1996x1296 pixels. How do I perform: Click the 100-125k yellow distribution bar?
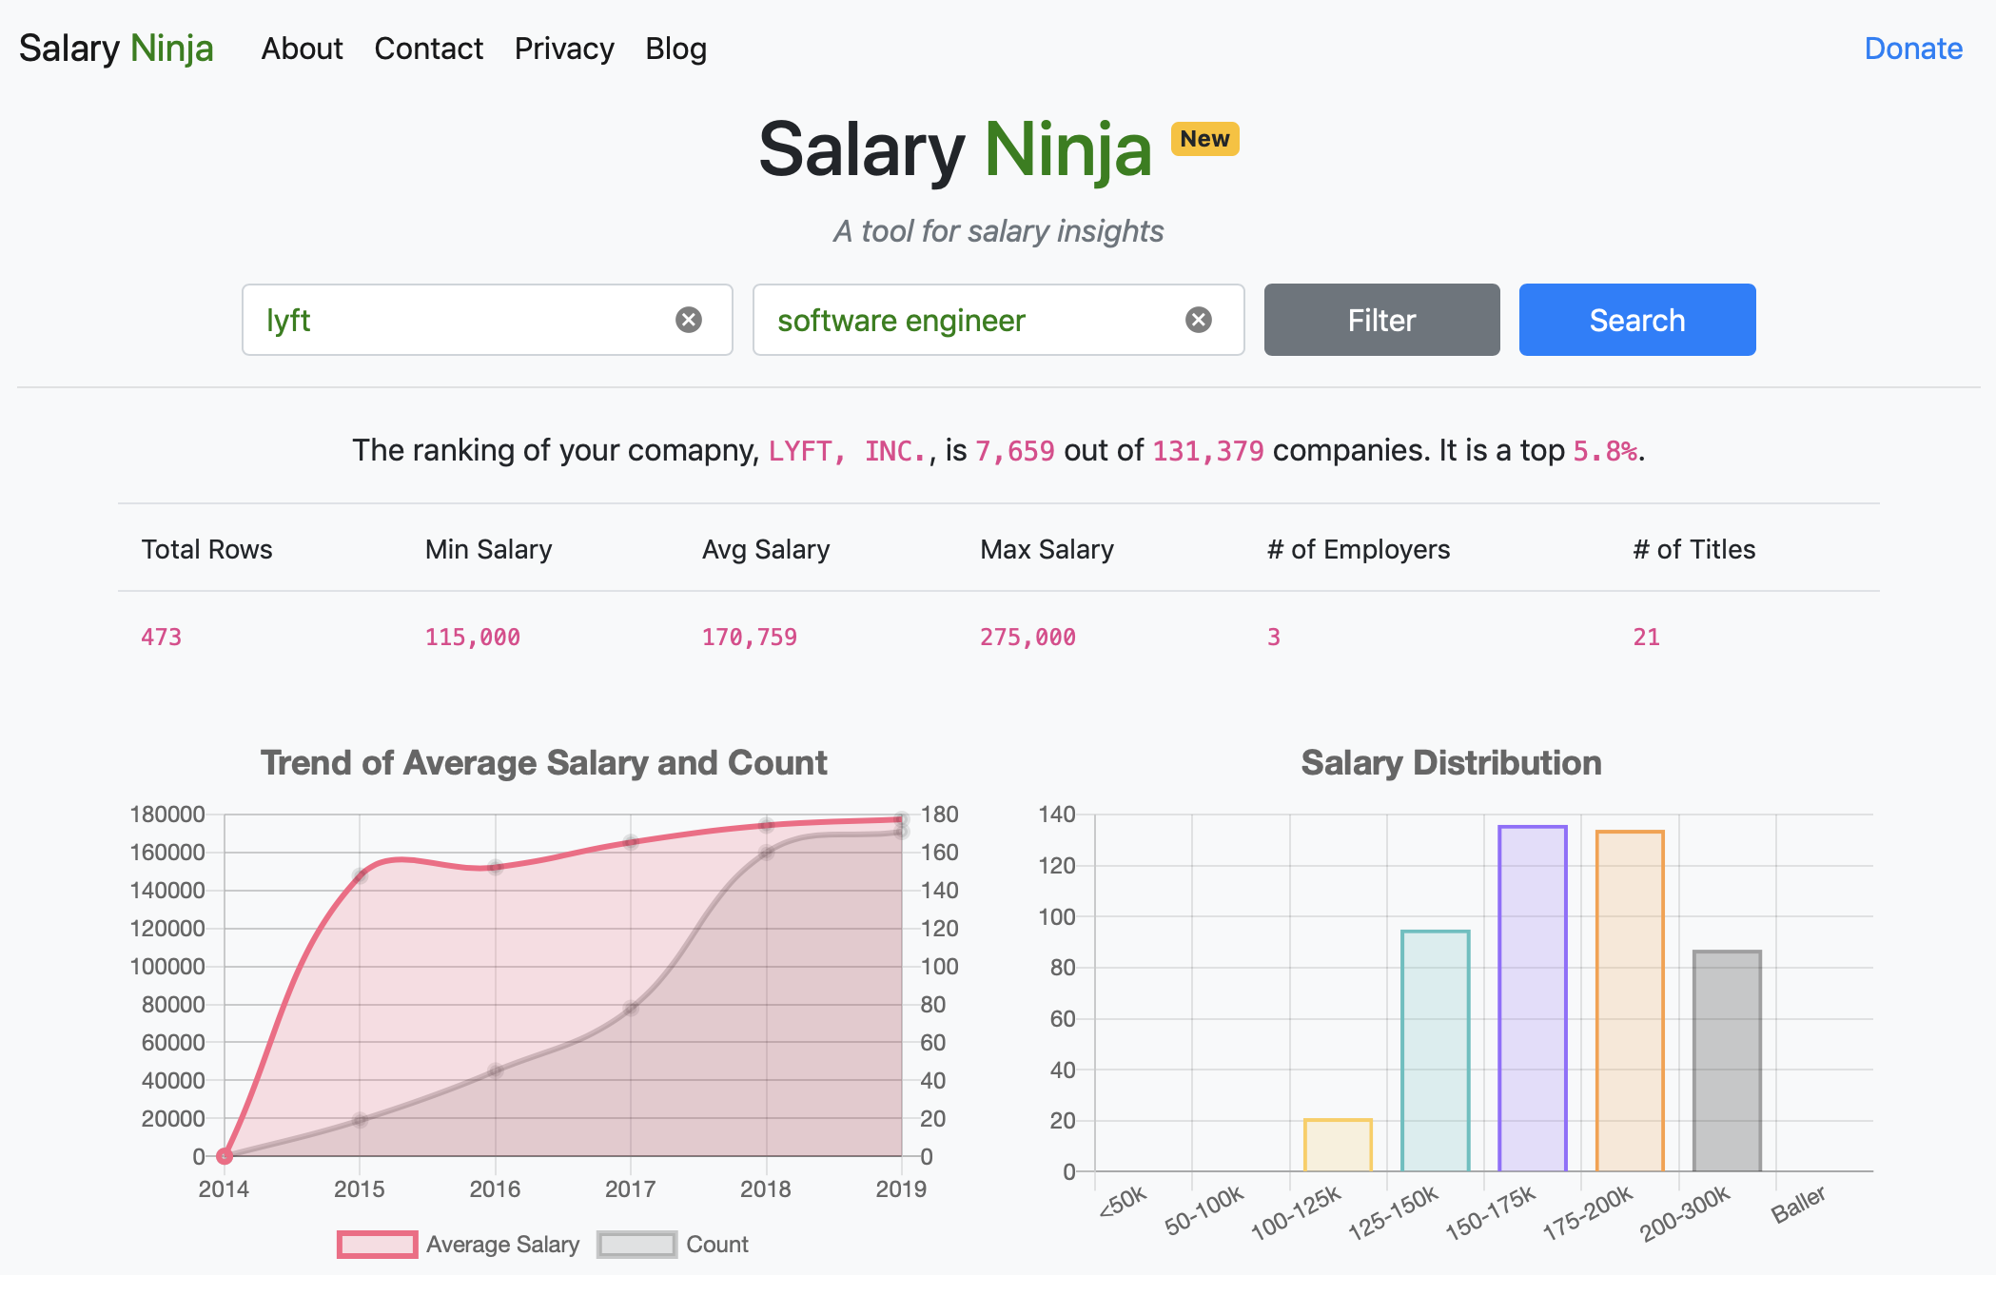1338,1146
